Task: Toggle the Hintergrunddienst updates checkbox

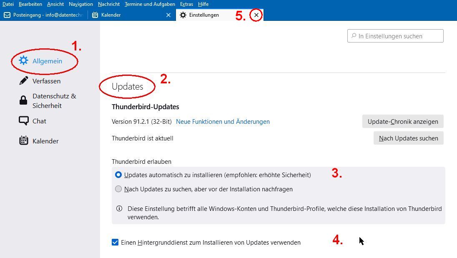Action: pos(115,242)
